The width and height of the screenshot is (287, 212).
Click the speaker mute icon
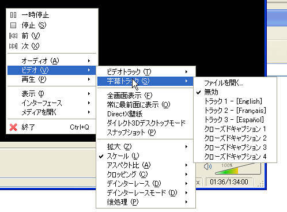click(x=207, y=166)
